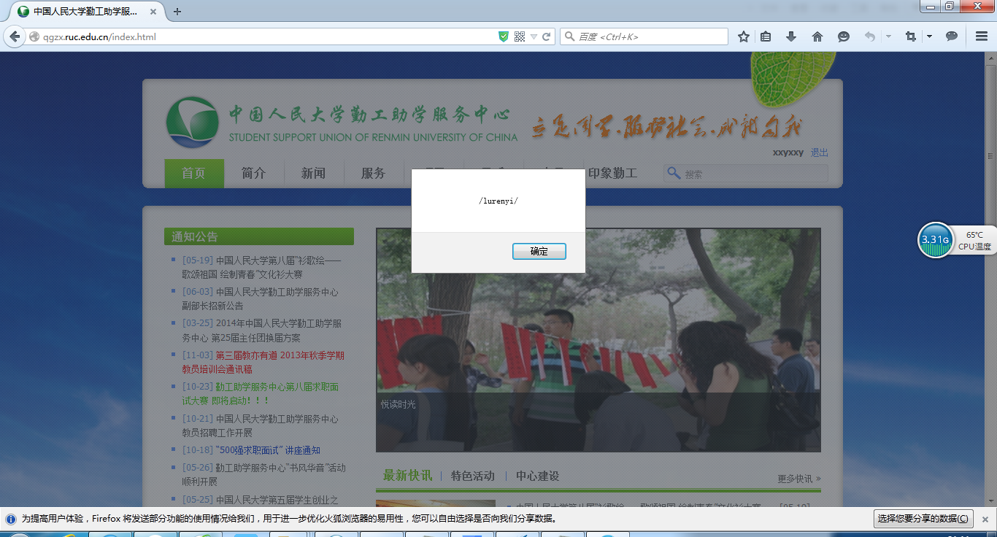Go to Firefox home page icon
This screenshot has width=997, height=537.
pyautogui.click(x=817, y=36)
